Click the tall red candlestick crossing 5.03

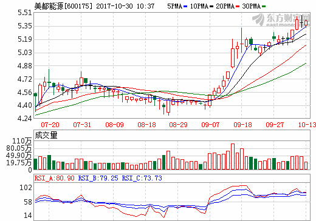[233, 54]
